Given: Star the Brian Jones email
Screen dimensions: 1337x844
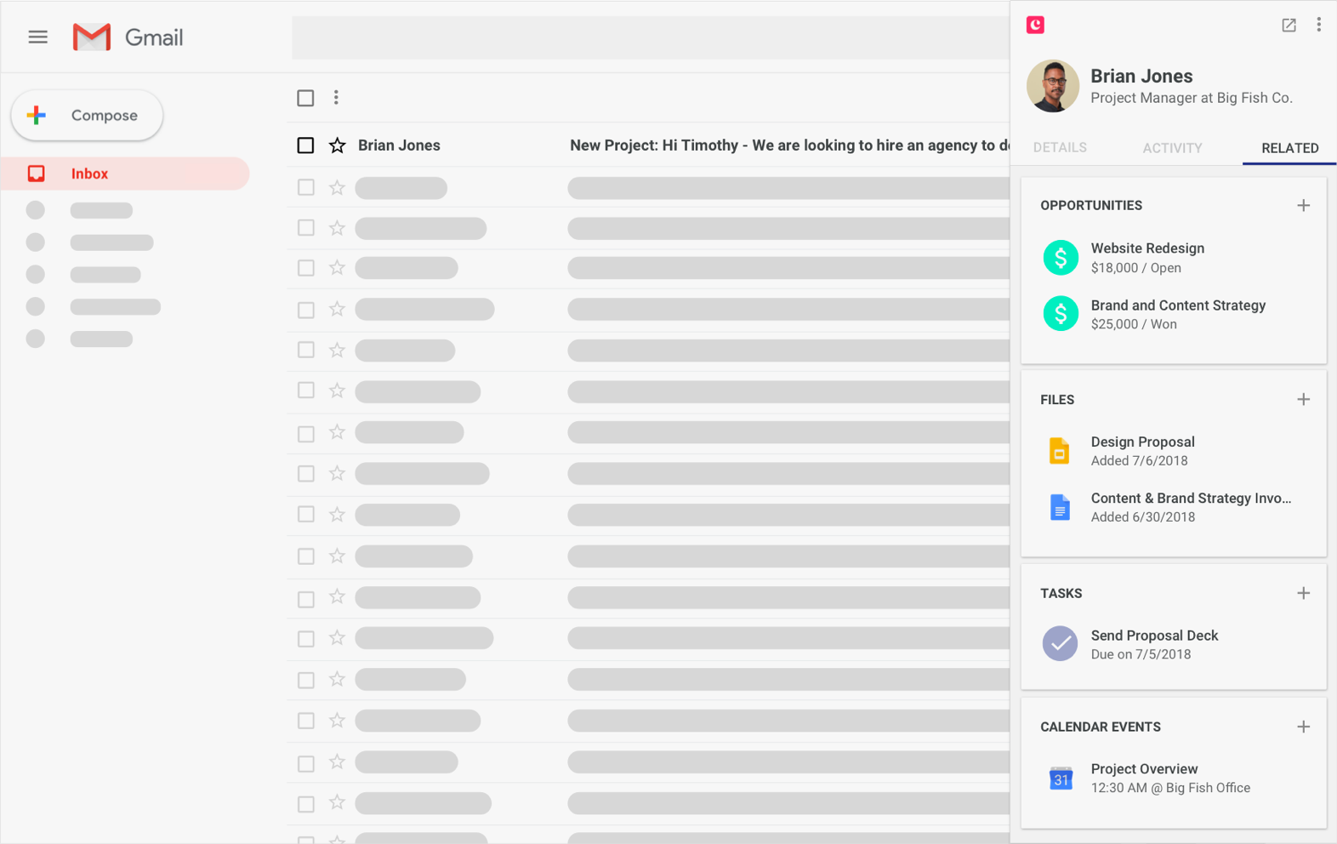Looking at the screenshot, I should click(x=338, y=145).
